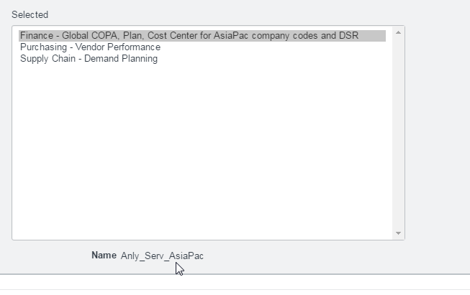Screen dimensions: 470x295
Task: Click the vertical scrollbar track of Selected list
Action: [398, 133]
